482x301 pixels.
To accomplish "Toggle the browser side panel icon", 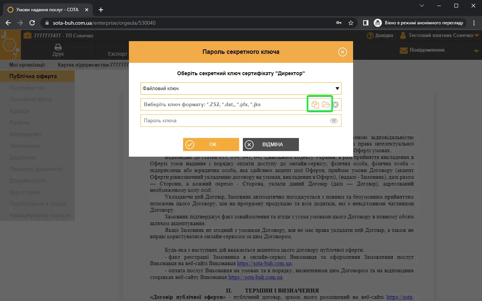I will click(365, 23).
